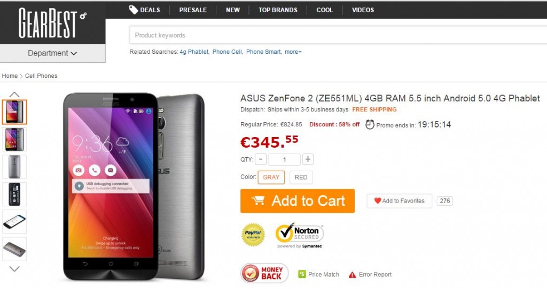
Task: Click the cart icon on Add to Cart
Action: click(x=259, y=201)
